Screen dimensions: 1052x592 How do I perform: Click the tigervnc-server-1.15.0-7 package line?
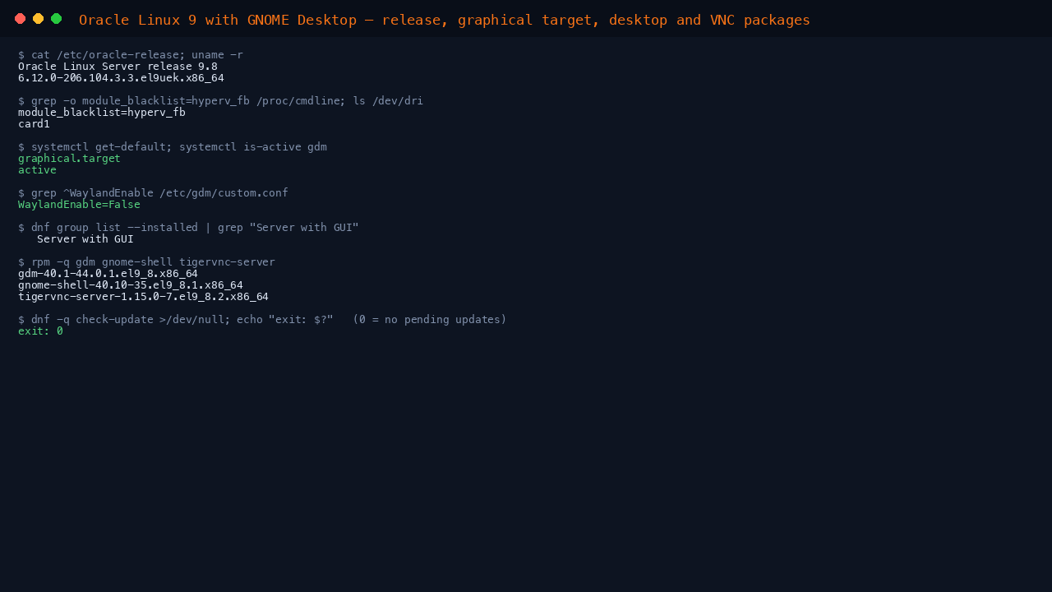click(x=143, y=297)
